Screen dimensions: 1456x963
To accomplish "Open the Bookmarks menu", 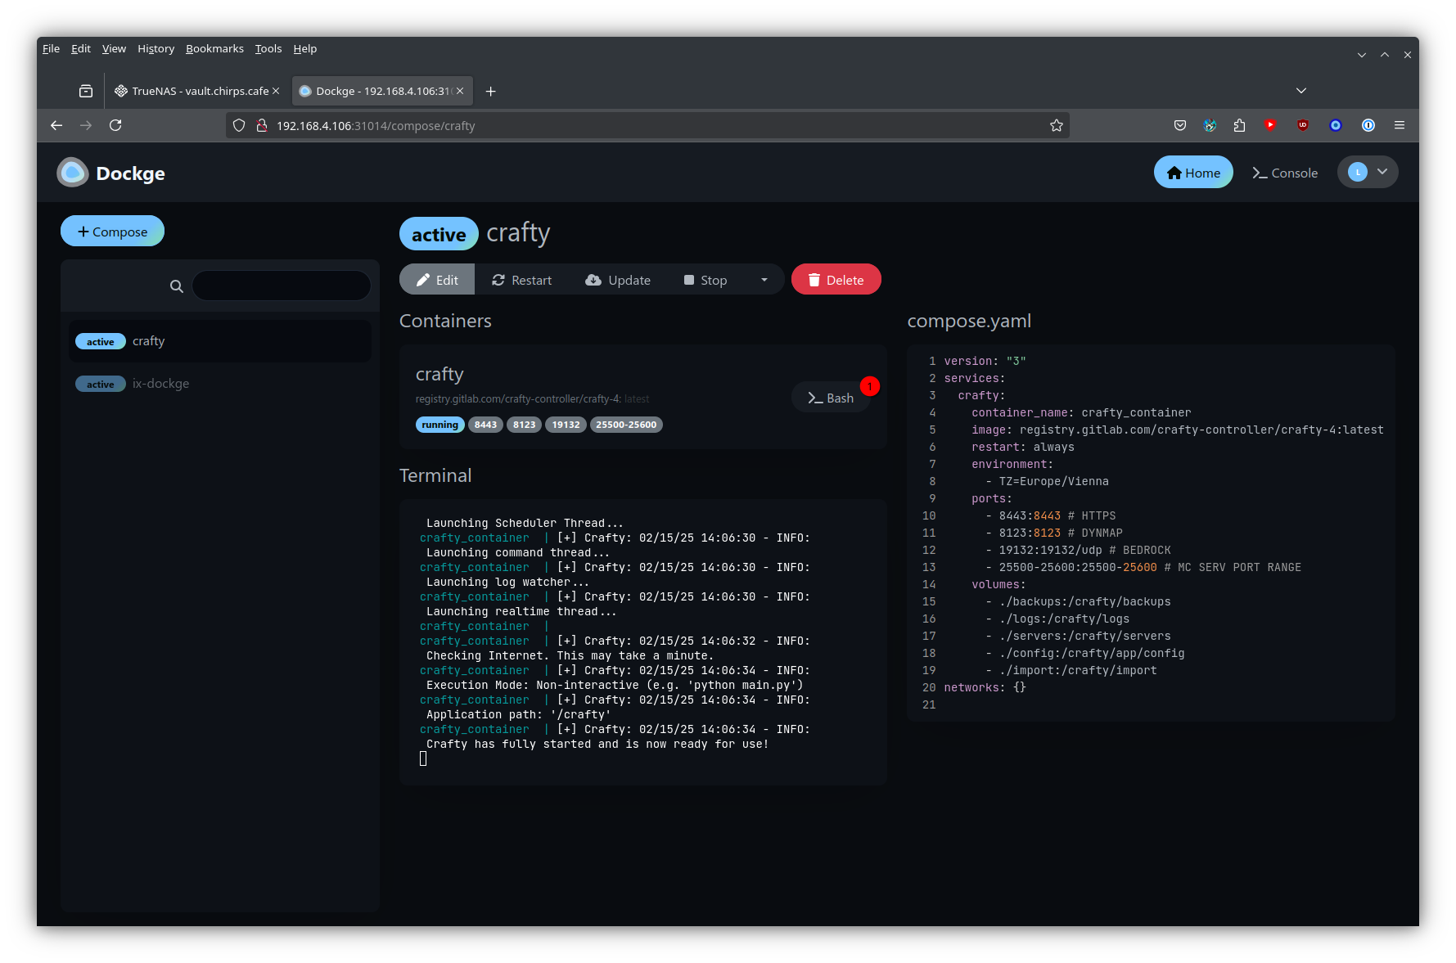I will [214, 48].
